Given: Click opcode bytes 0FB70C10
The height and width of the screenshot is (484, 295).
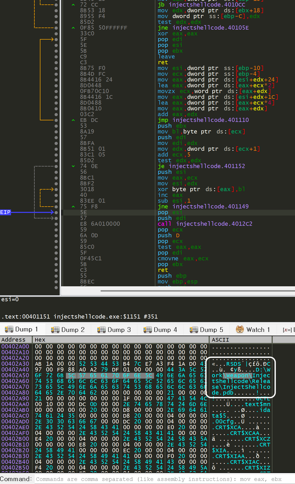Looking at the screenshot, I should [94, 91].
